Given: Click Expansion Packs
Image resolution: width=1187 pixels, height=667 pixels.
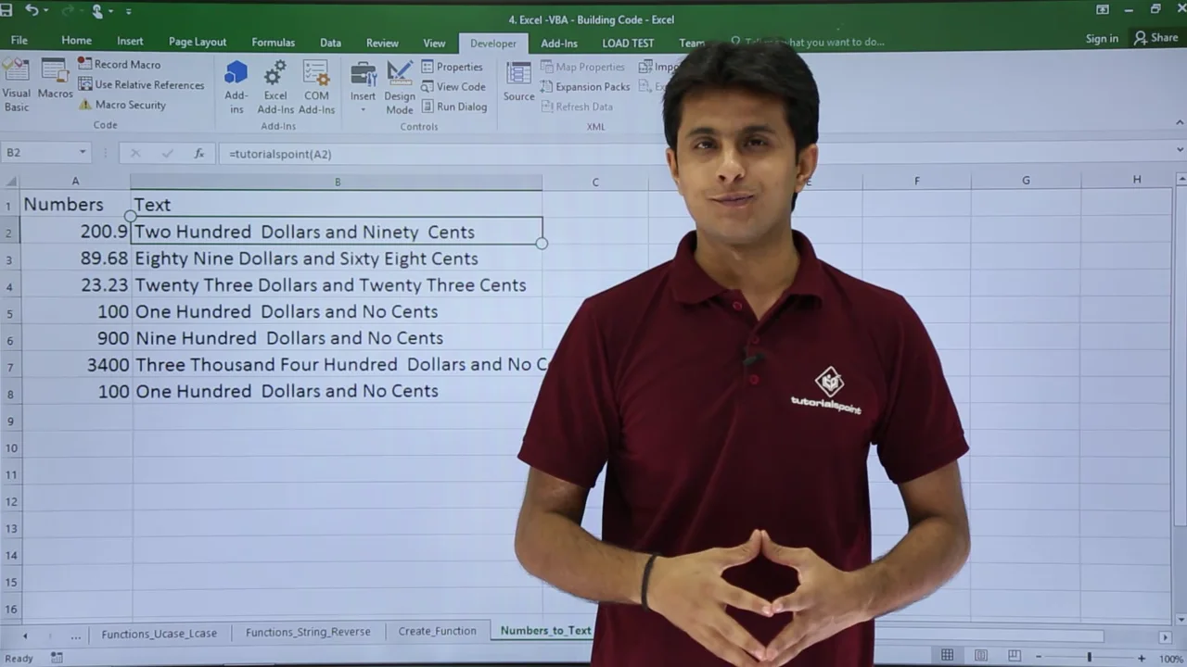Looking at the screenshot, I should tap(585, 87).
